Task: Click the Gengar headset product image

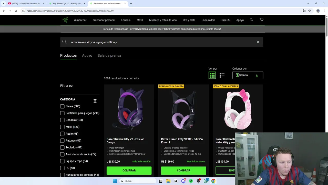Action: coord(129,110)
